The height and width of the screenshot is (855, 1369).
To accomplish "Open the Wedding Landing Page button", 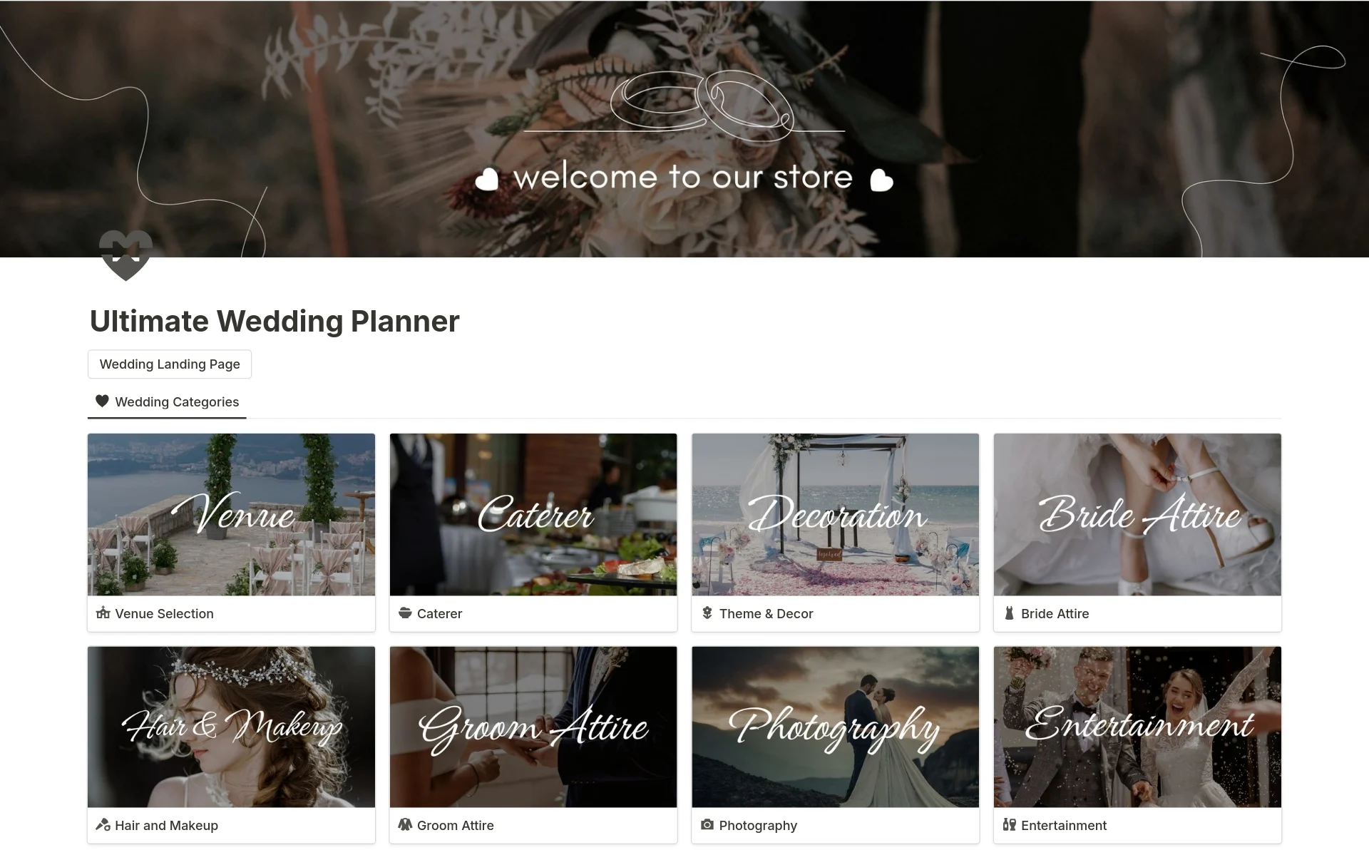I will point(170,364).
